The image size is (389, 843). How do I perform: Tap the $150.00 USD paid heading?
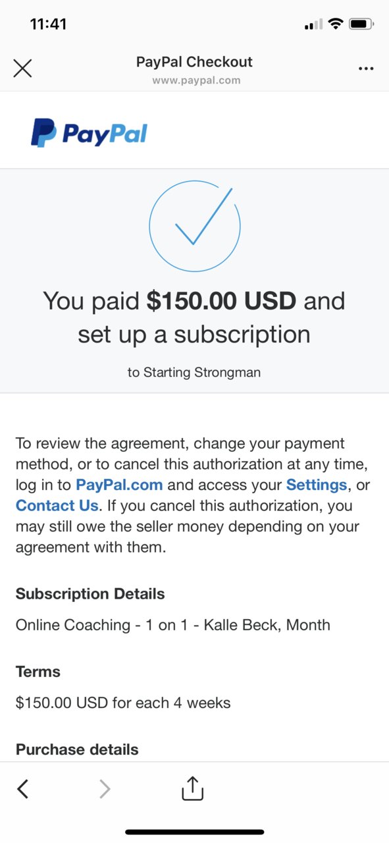221,301
